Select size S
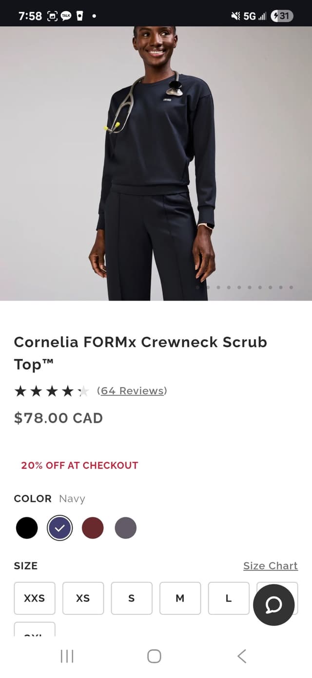Screen dimensions: 312x678 [132, 598]
